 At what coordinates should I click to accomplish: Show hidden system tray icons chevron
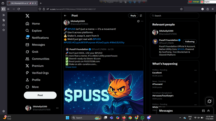pos(180,118)
